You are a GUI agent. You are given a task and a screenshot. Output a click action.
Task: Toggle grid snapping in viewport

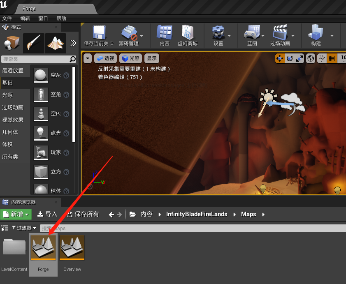(332, 58)
